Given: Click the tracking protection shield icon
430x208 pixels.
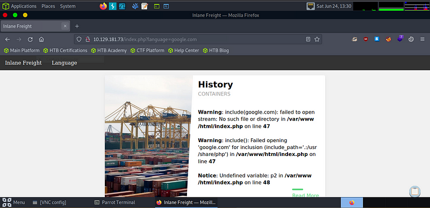Looking at the screenshot, I should point(79,40).
